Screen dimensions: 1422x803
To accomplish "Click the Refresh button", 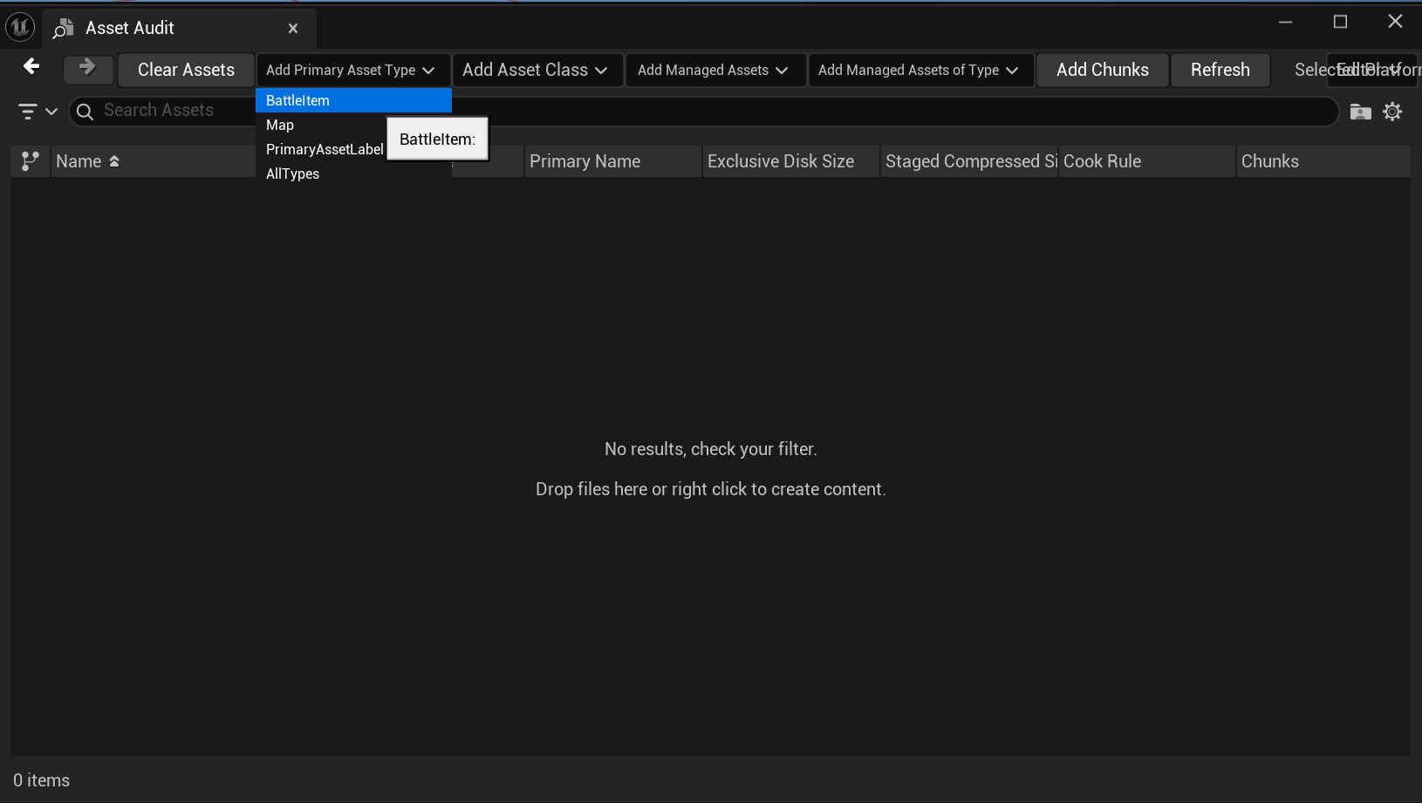I will coord(1220,70).
